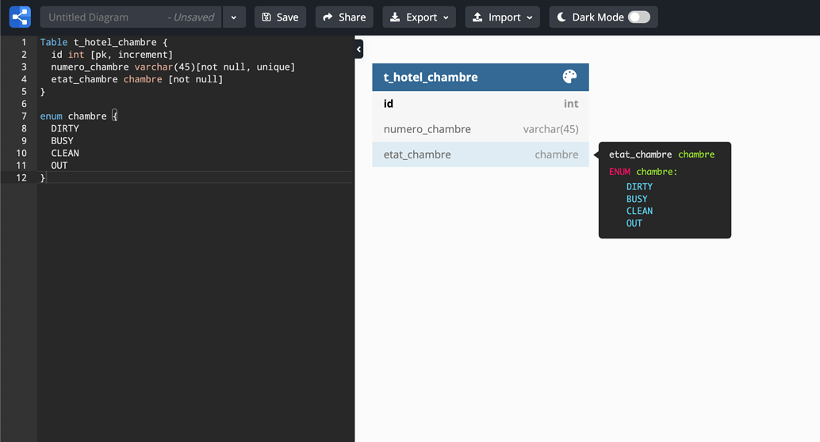
Task: Click the download icon on Export
Action: click(x=395, y=17)
